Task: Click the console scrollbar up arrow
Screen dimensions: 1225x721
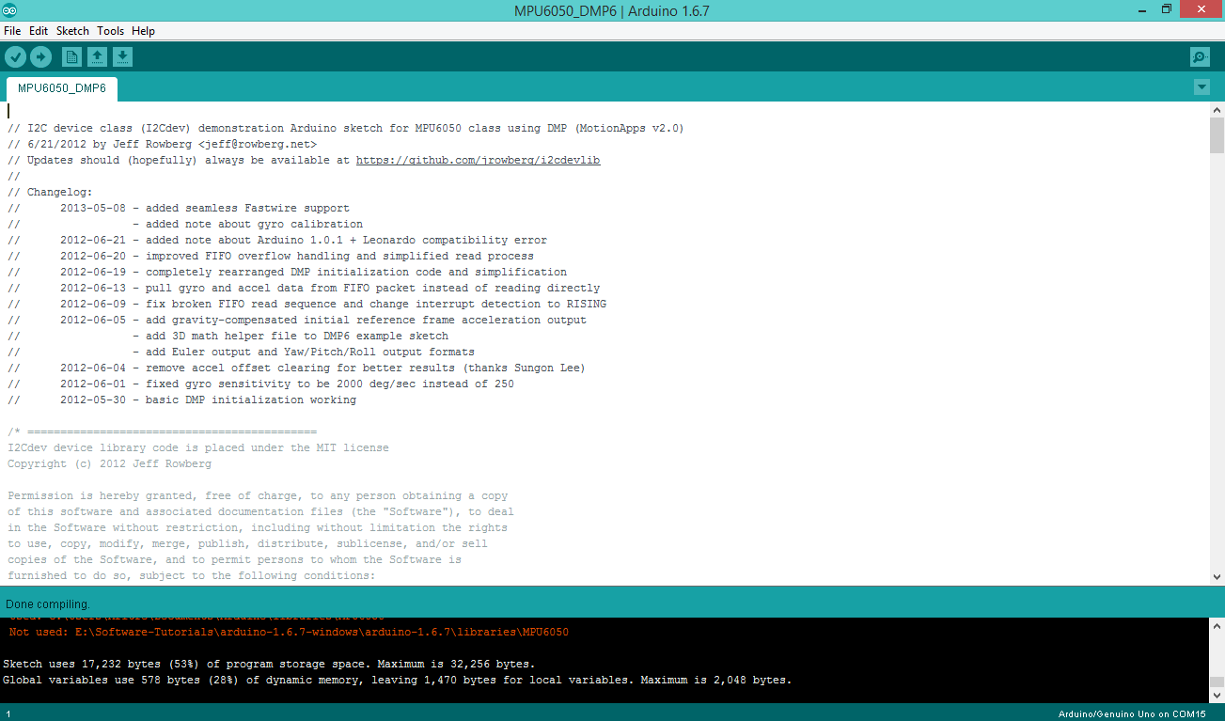Action: (x=1217, y=626)
